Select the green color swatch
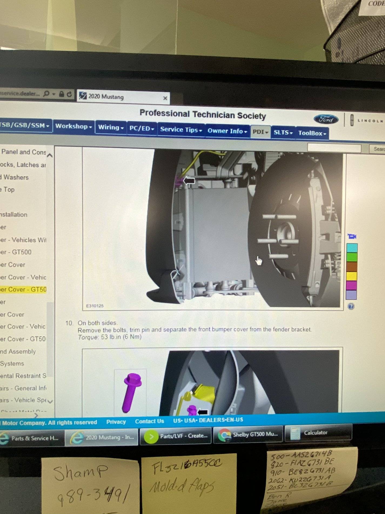 352,257
